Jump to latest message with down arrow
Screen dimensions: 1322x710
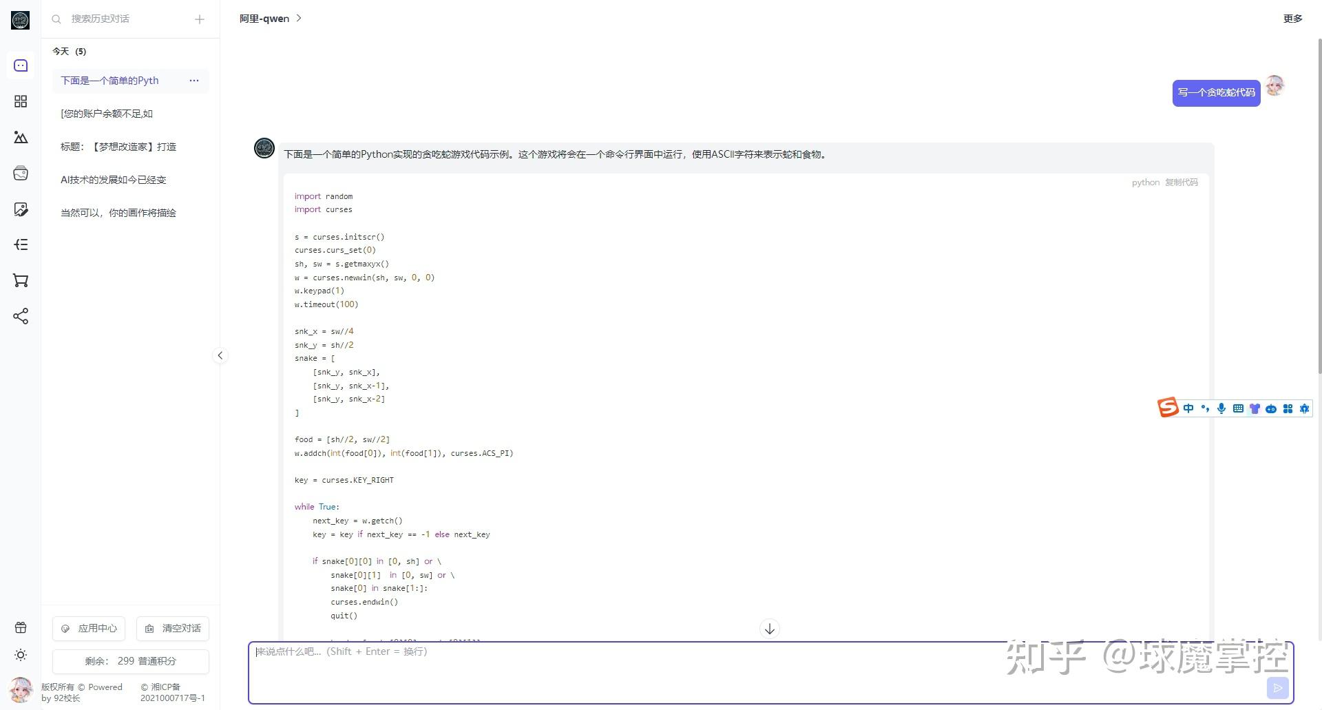tap(770, 628)
